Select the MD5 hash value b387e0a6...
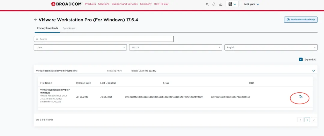This screenshot has width=324, height=136. point(230,97)
